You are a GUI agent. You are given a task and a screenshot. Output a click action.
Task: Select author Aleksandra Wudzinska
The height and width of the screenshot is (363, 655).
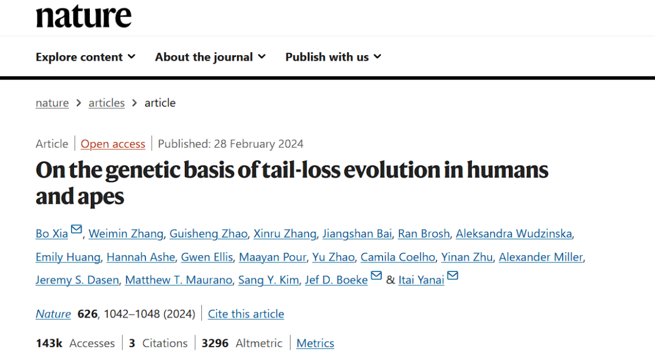click(x=514, y=234)
